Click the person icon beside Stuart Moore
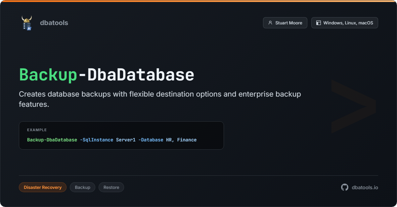Viewport: 397px width, 207px height. point(270,23)
